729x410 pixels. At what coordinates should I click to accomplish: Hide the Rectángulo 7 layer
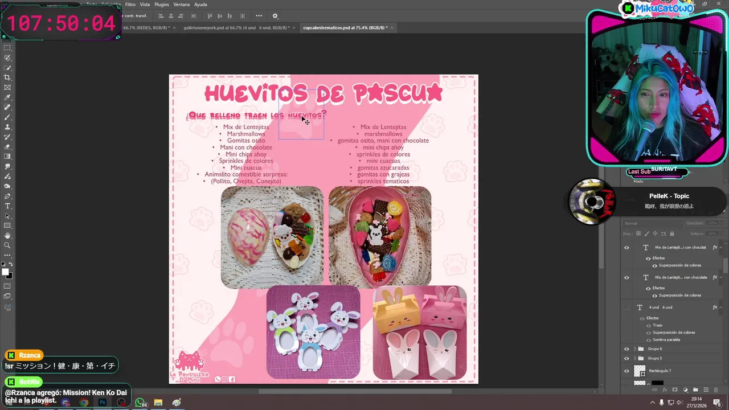coord(626,371)
